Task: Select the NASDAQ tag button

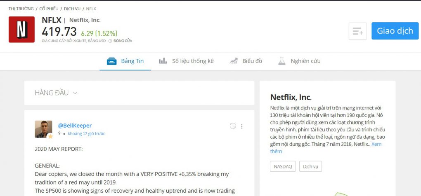Action: [283, 166]
